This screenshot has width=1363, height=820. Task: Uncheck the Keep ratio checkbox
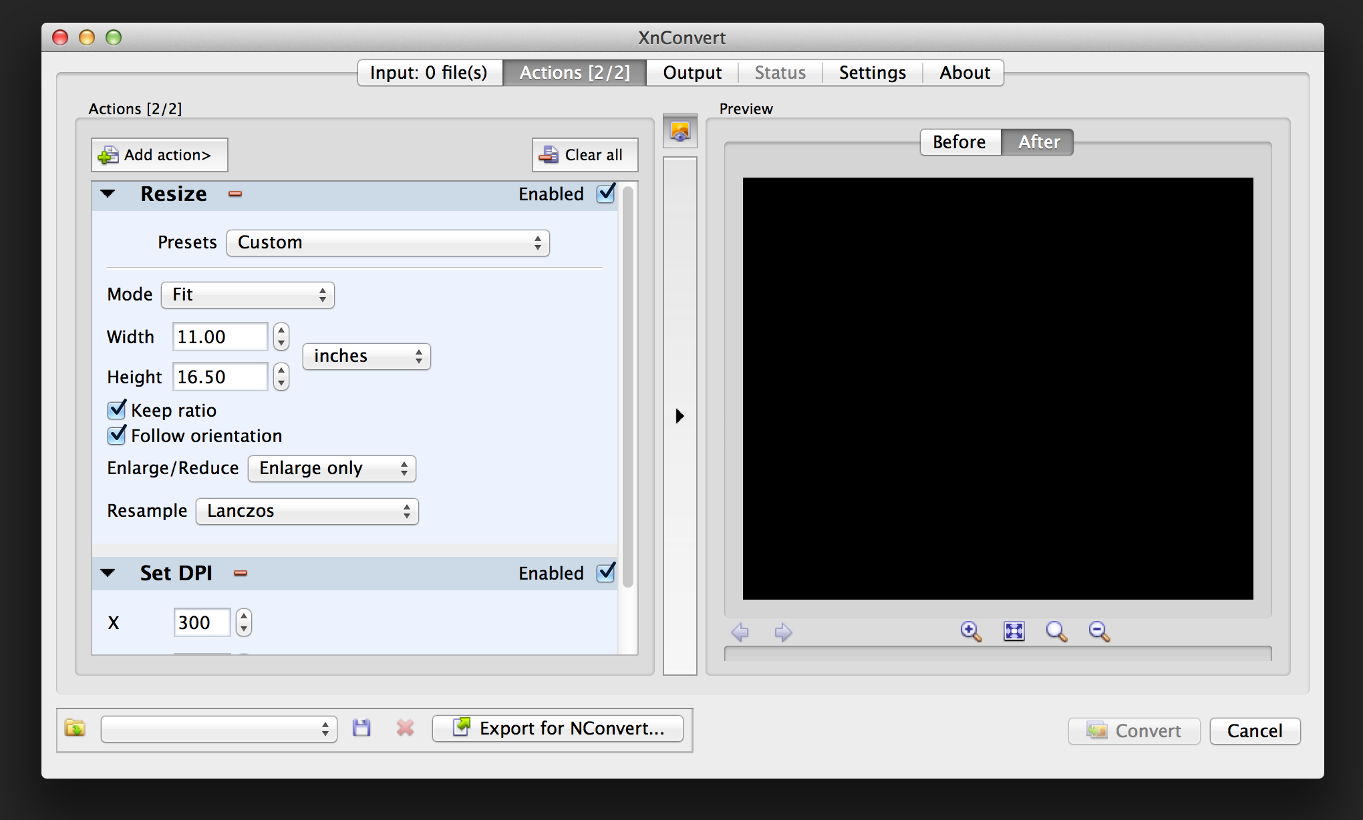point(117,409)
